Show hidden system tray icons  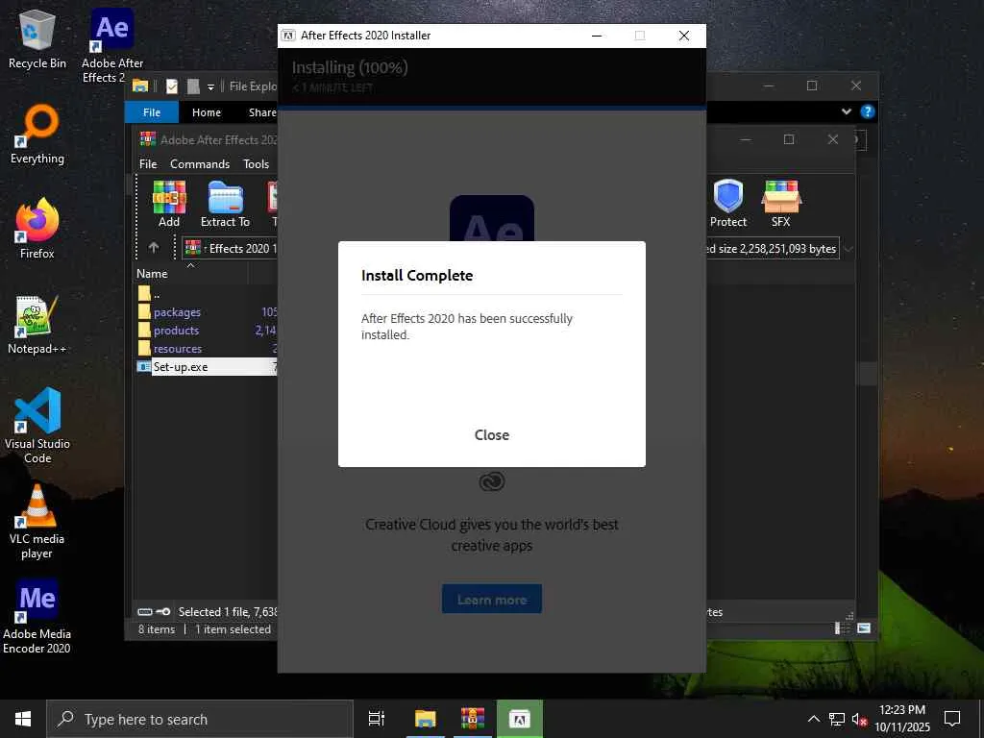[x=813, y=719]
